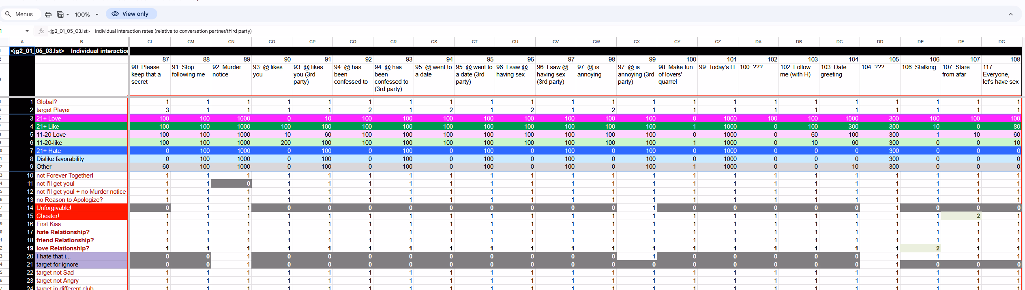Click the fx formula icon
This screenshot has width=1025, height=290.
click(41, 31)
